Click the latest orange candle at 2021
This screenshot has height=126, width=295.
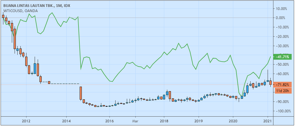tap(270, 83)
